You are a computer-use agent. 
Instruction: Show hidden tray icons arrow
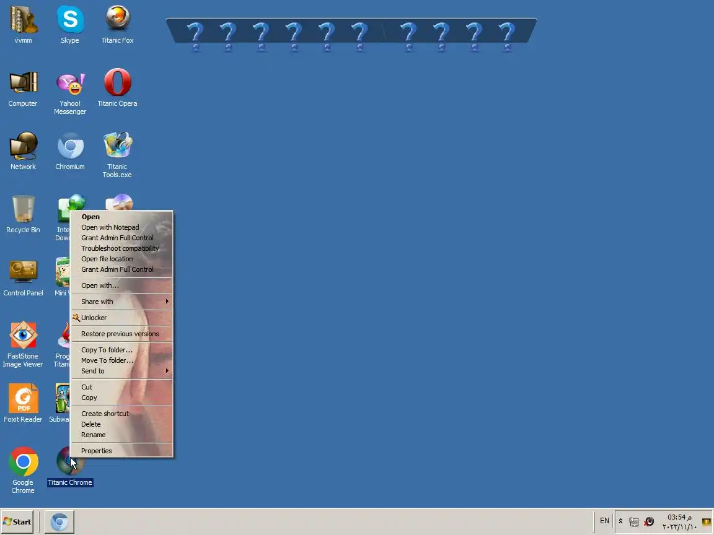pos(620,521)
